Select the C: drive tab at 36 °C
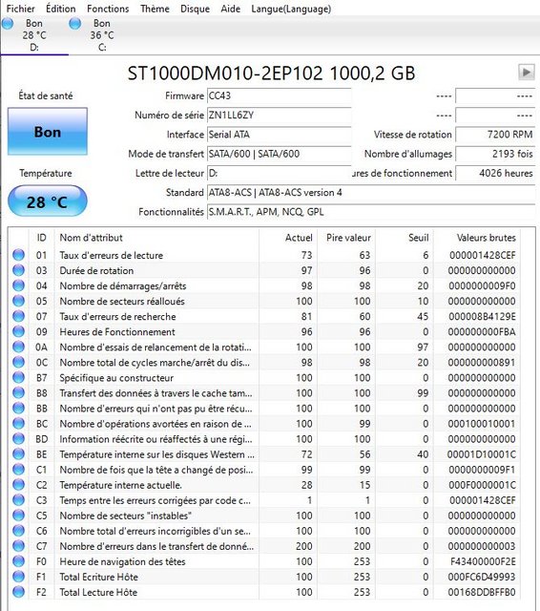The image size is (540, 611). point(102,35)
